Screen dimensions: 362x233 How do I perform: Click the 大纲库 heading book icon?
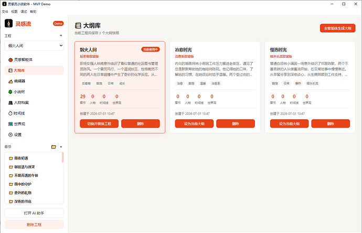78,25
